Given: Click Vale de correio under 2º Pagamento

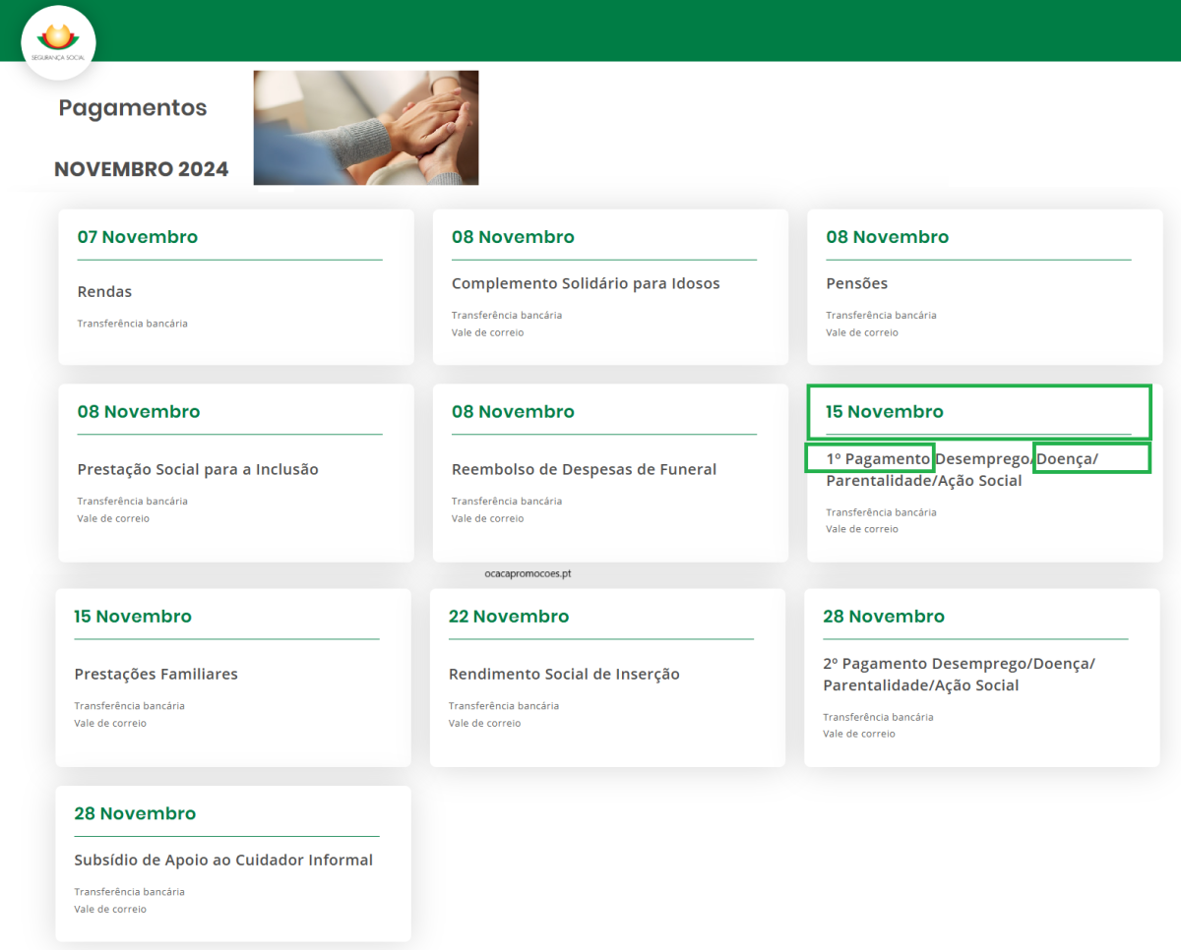Looking at the screenshot, I should (859, 734).
